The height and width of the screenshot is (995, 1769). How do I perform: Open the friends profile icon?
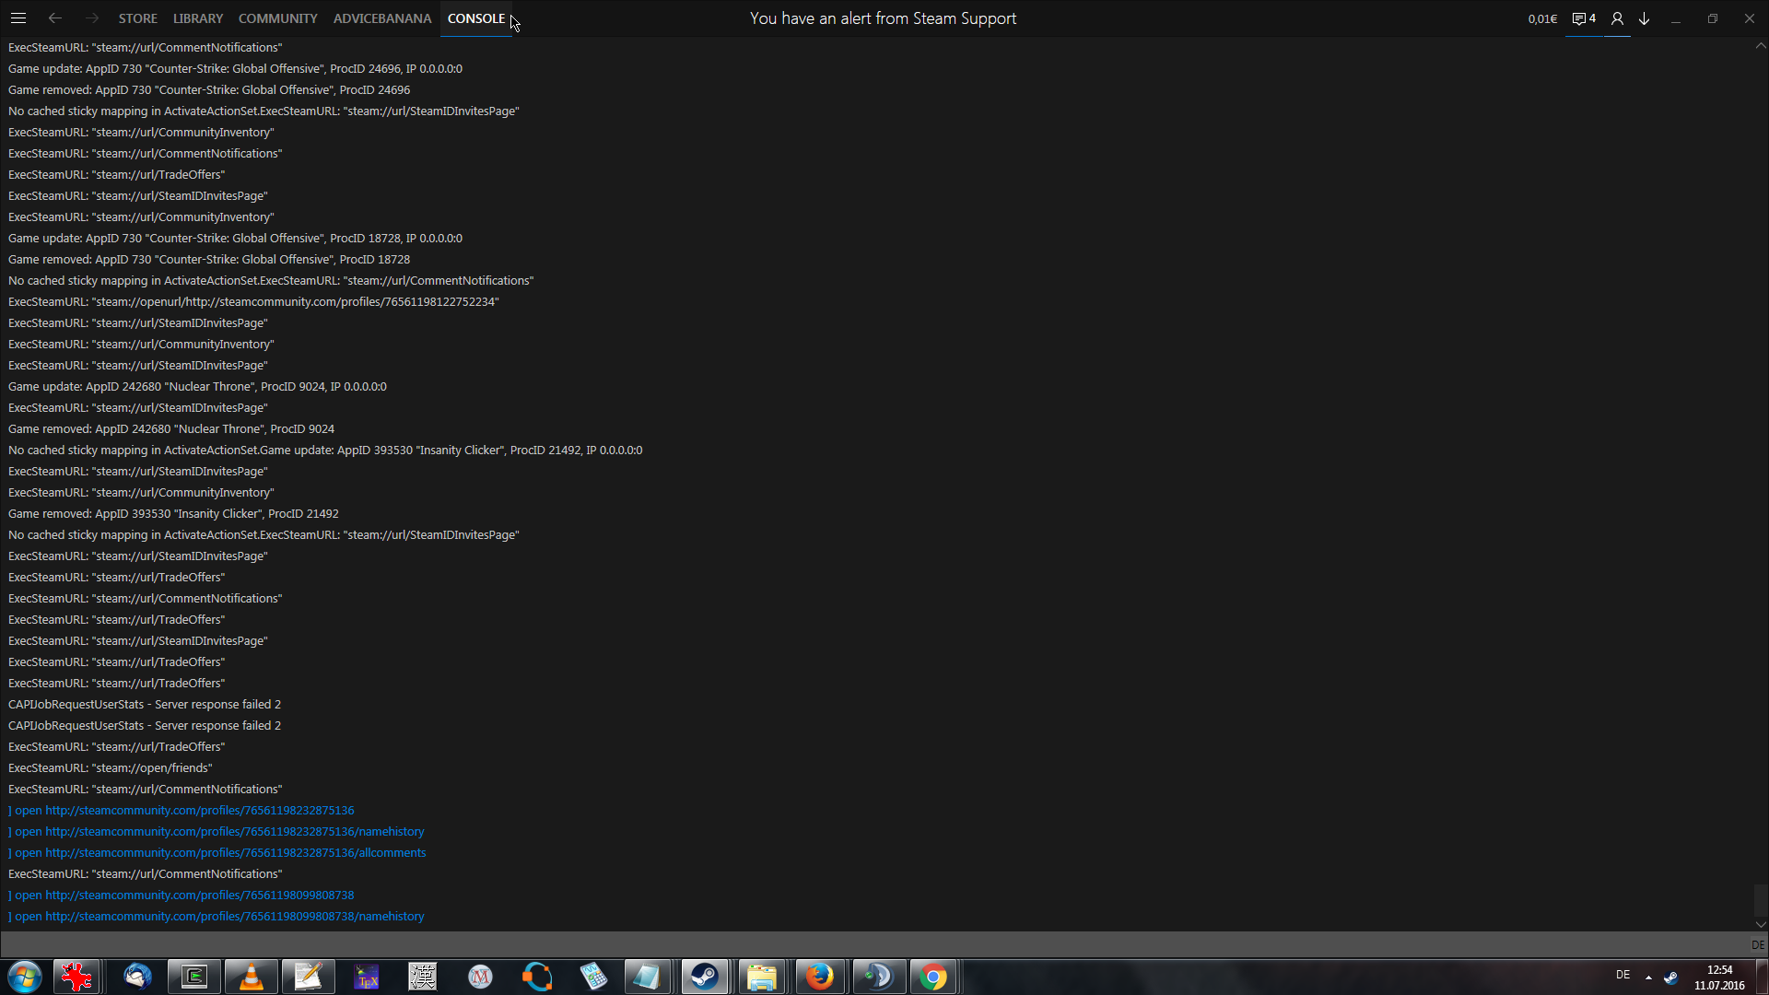(1617, 18)
